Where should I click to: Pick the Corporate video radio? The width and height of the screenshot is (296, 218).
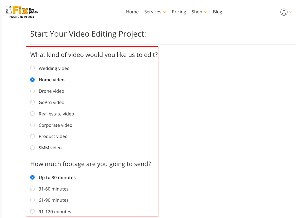[x=32, y=125]
